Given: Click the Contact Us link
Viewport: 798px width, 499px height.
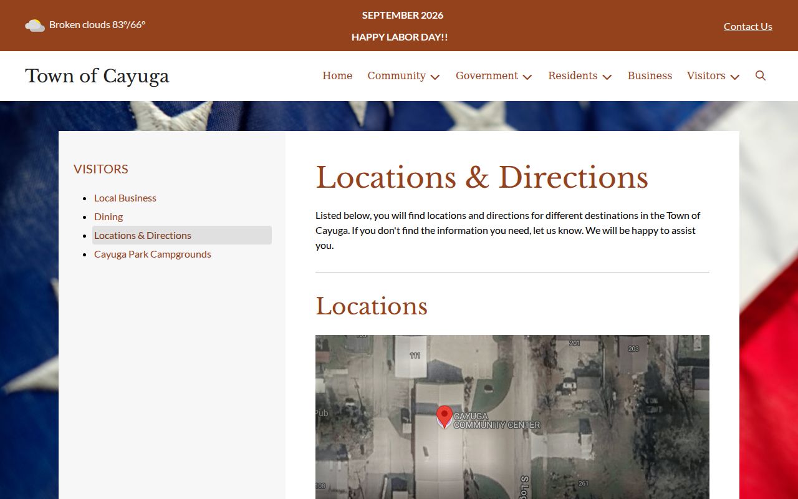Looking at the screenshot, I should [748, 26].
